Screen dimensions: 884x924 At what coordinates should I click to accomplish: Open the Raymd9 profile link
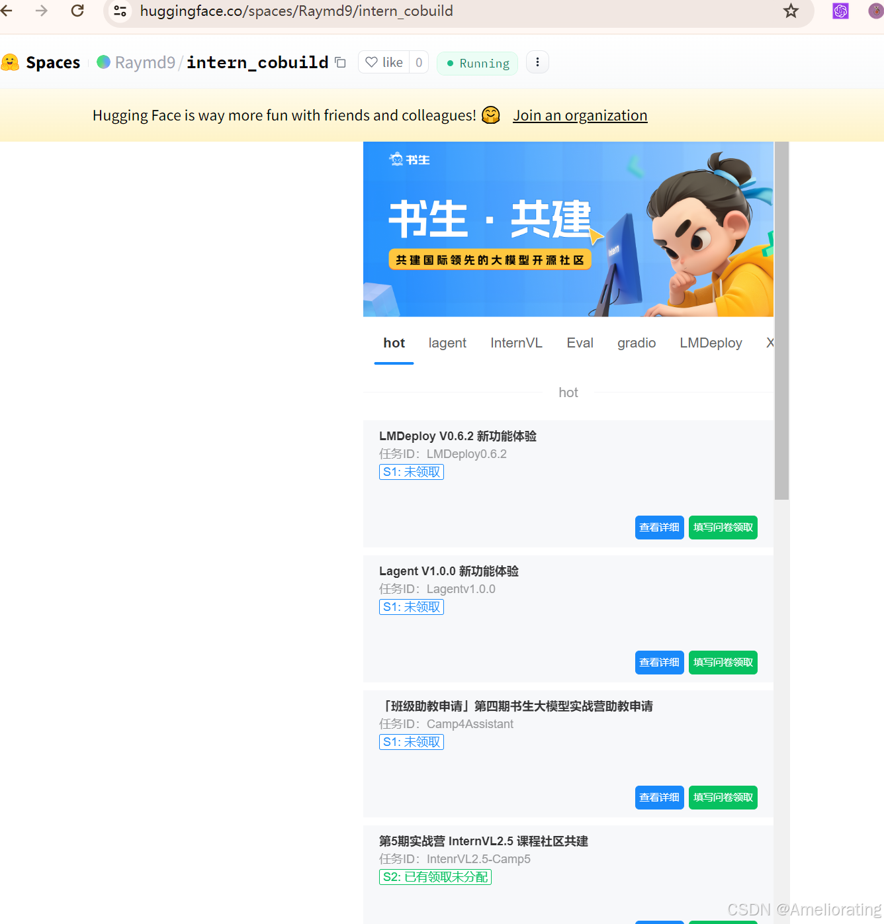145,62
